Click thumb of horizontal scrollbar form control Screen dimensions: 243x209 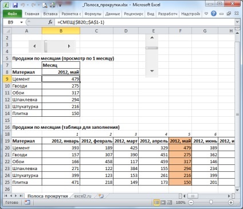[x=46, y=46]
